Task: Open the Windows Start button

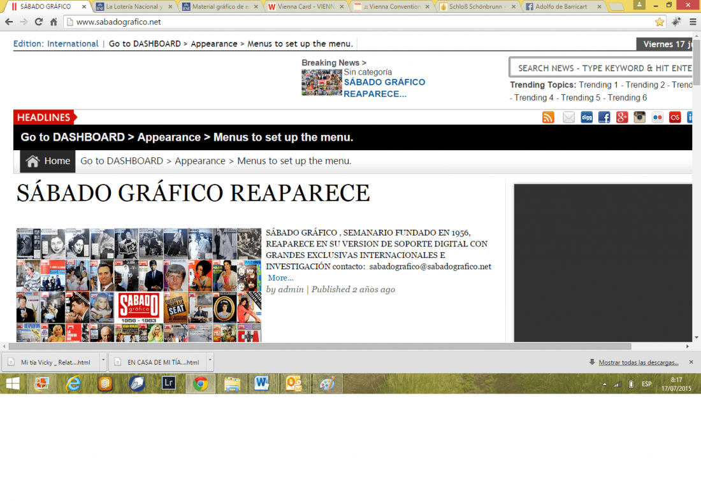Action: pos(13,384)
